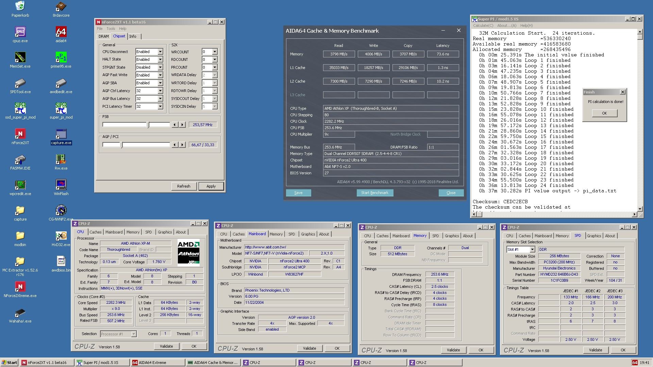
Task: Click OK in CPU-Z SPD window
Action: pyautogui.click(x=623, y=350)
